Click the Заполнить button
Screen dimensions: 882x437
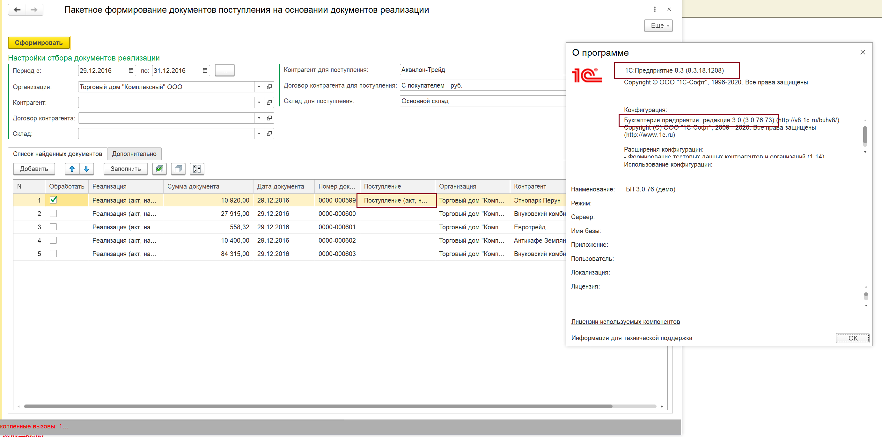click(126, 169)
